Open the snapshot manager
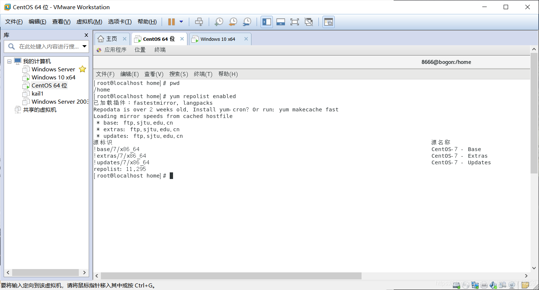Screen dimensions: 539x290 click(247, 22)
